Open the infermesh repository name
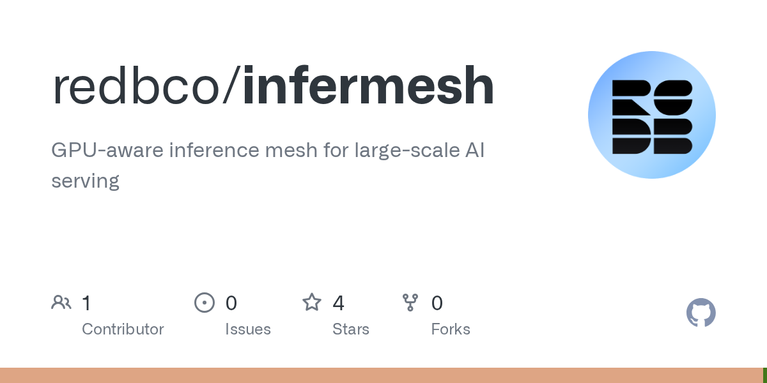Viewport: 767px width, 383px height. point(368,86)
